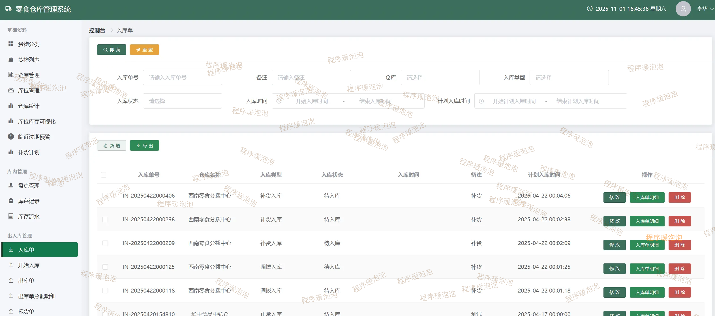The height and width of the screenshot is (316, 715).
Task: Open the 出库单 menu item
Action: coord(26,281)
